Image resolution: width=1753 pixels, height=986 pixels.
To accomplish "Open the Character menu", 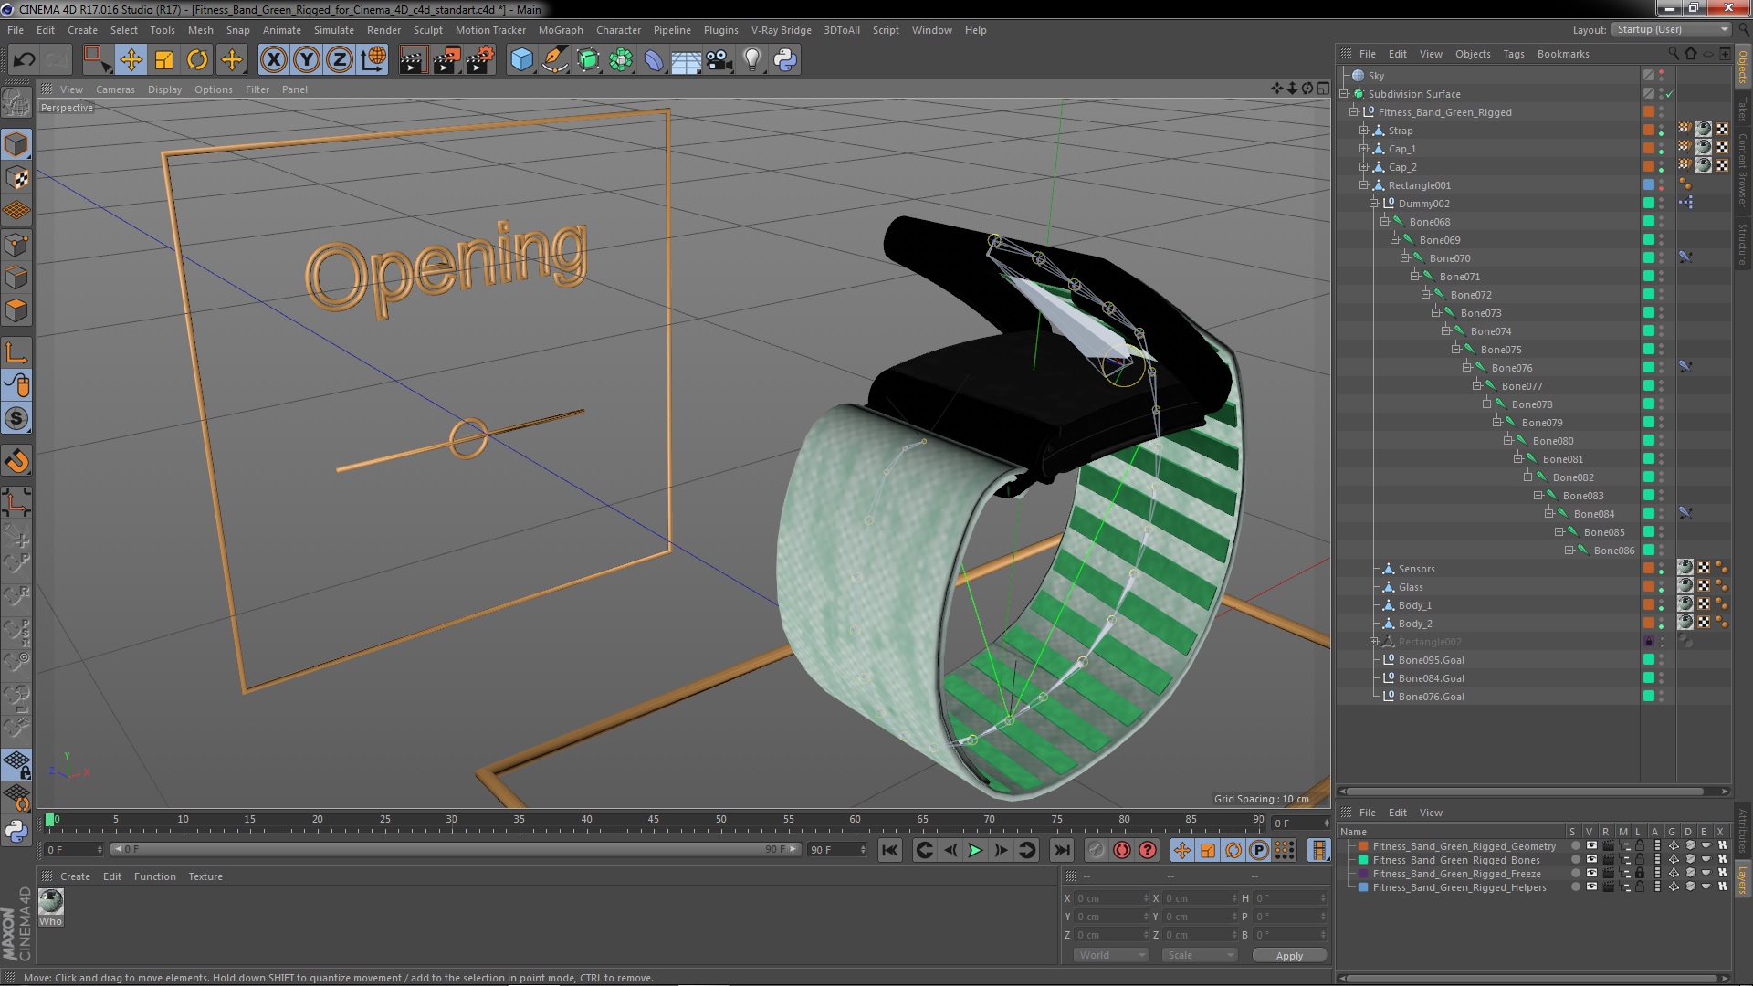I will click(618, 30).
